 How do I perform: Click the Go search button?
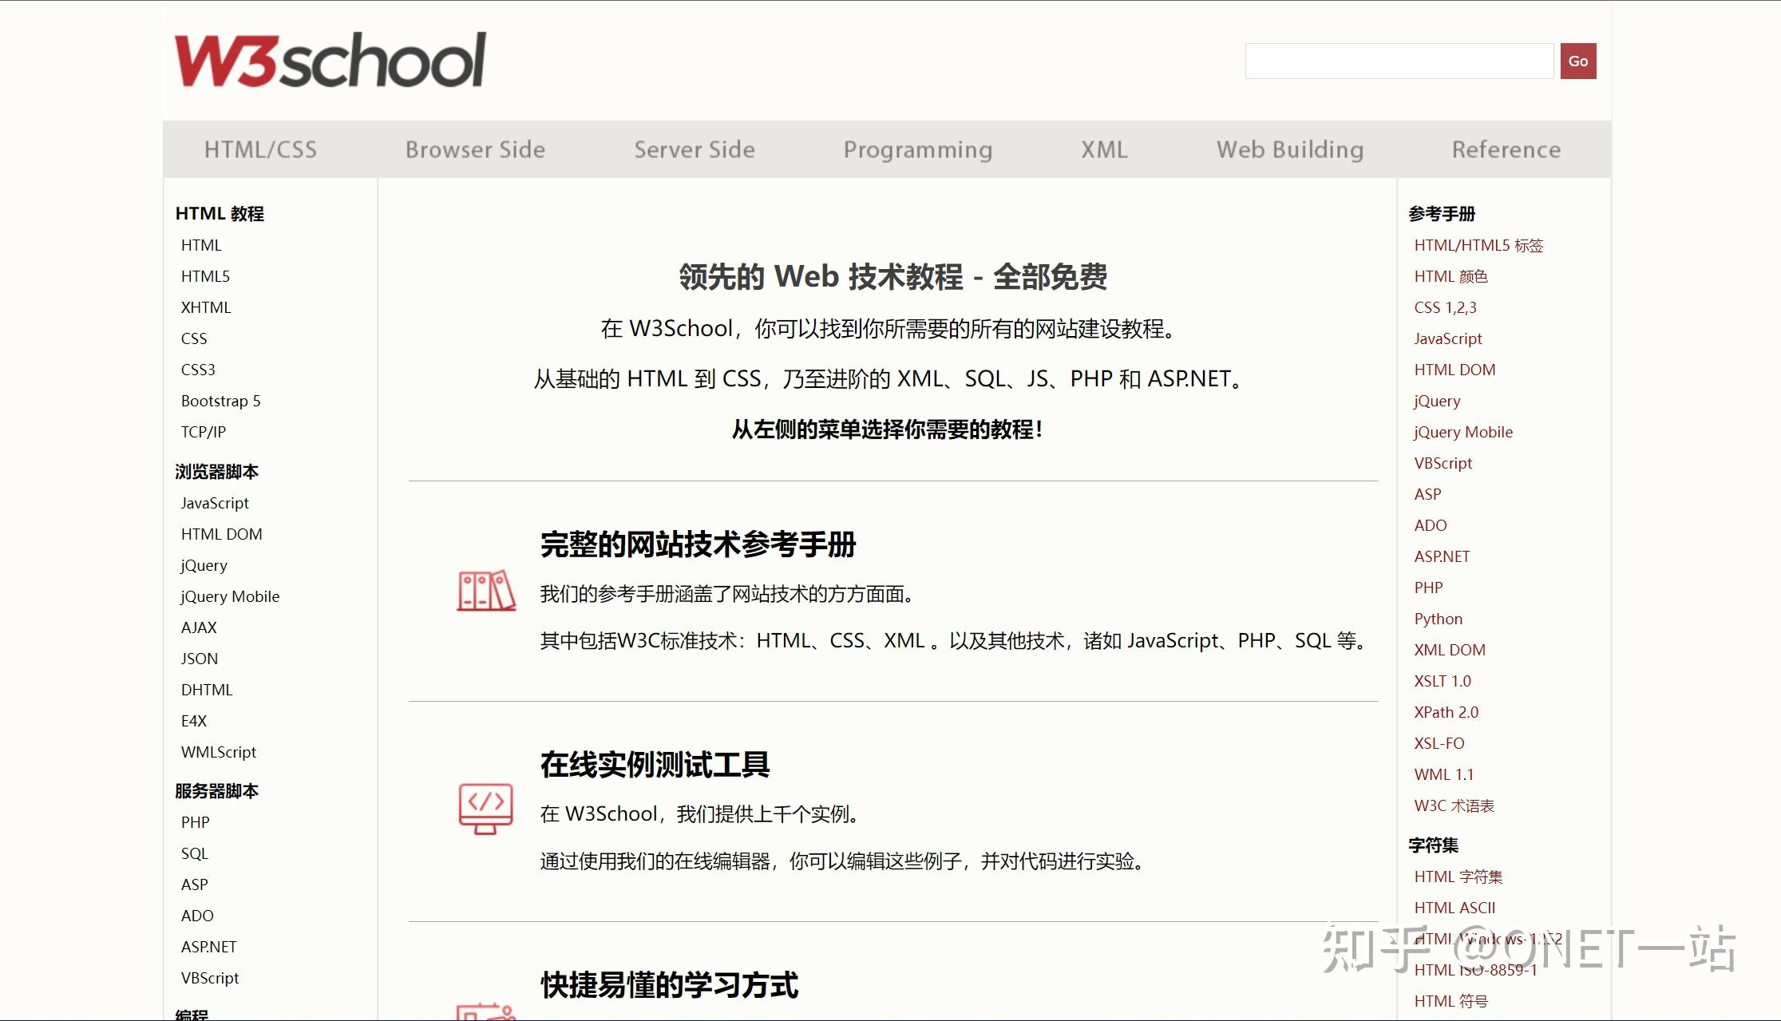pos(1577,60)
